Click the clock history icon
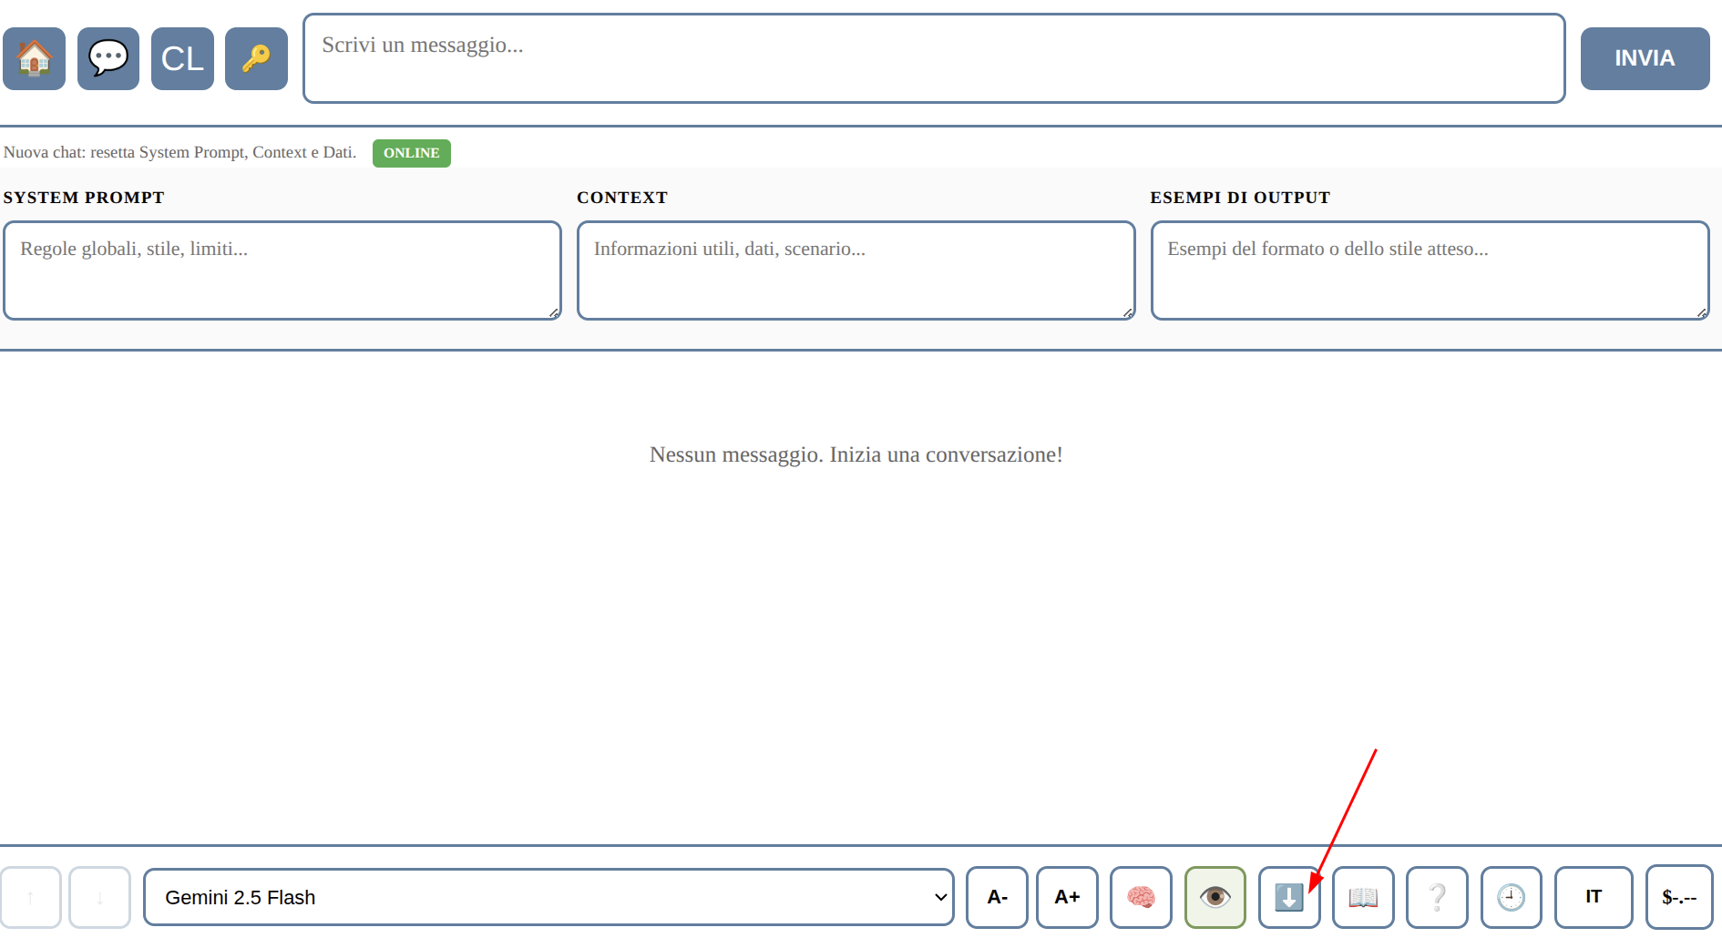This screenshot has height=938, width=1722. pos(1512,897)
